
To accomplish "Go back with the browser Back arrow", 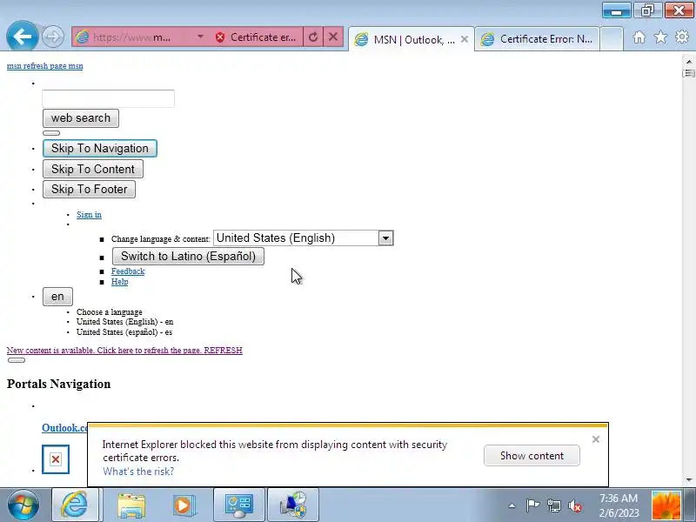I will click(x=23, y=36).
